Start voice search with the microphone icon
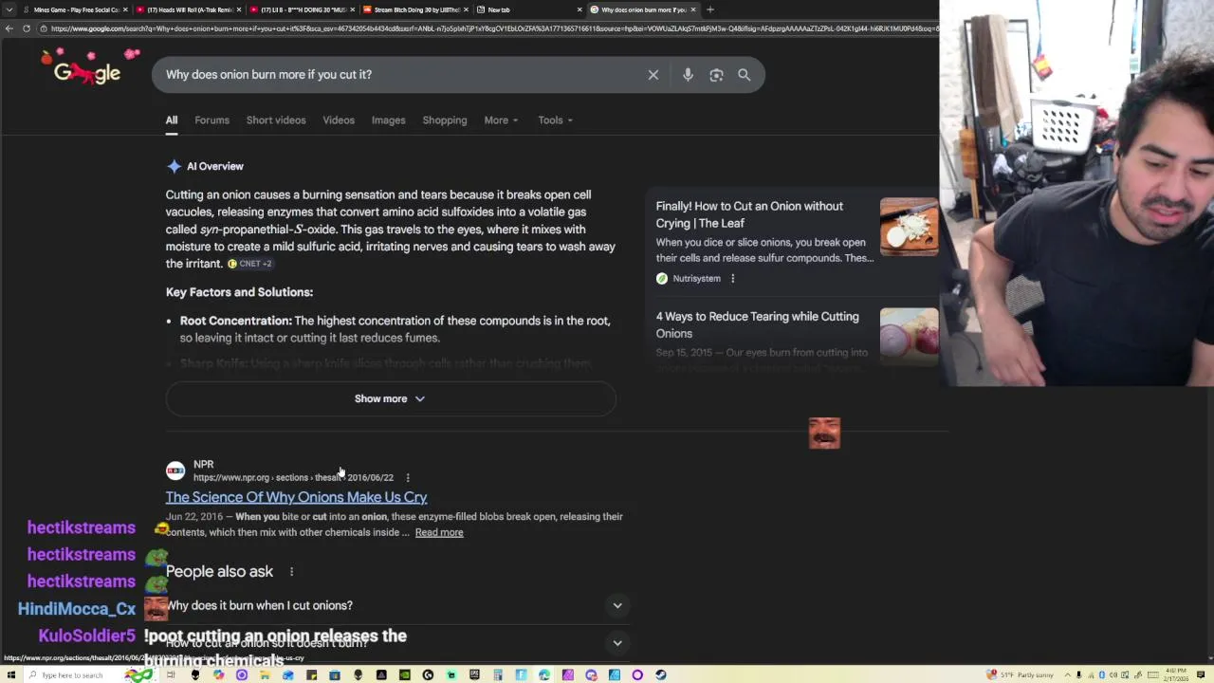The image size is (1214, 683). point(688,75)
